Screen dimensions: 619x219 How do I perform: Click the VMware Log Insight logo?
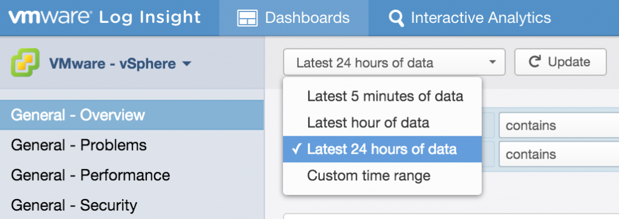(105, 17)
